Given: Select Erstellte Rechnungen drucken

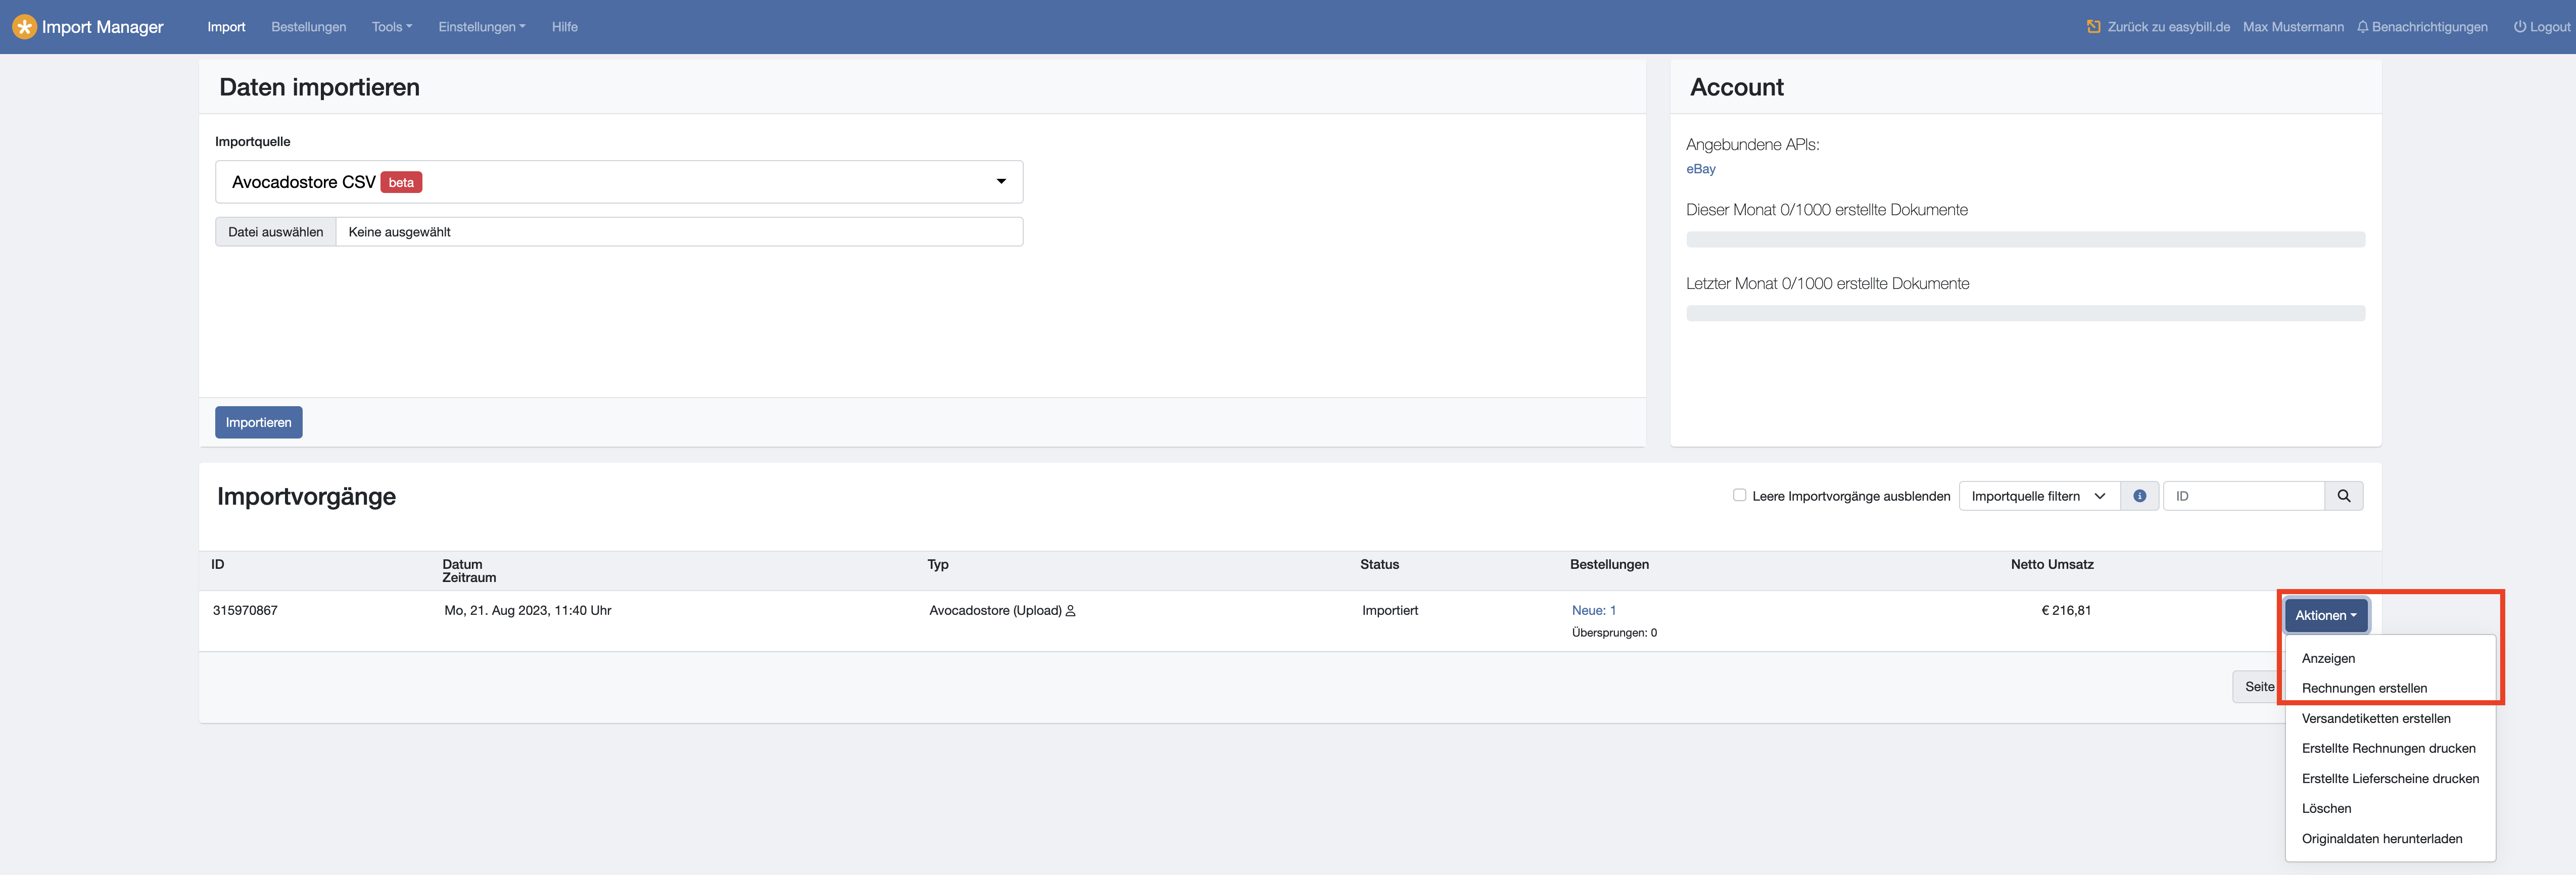Looking at the screenshot, I should point(2390,748).
